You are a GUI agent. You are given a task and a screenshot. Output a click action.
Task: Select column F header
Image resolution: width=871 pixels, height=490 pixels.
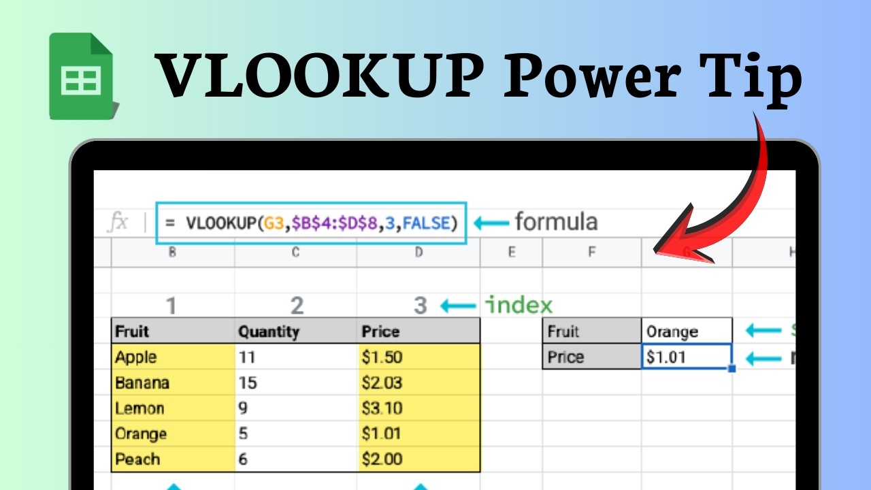click(592, 252)
